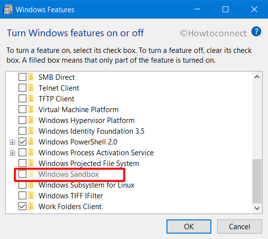The height and width of the screenshot is (239, 268).
Task: Select the Work Folders Client label
Action: 70,207
